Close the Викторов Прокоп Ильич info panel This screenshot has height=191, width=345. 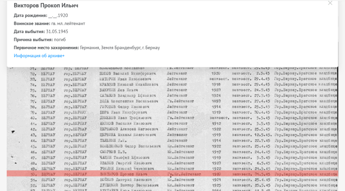pos(330,3)
